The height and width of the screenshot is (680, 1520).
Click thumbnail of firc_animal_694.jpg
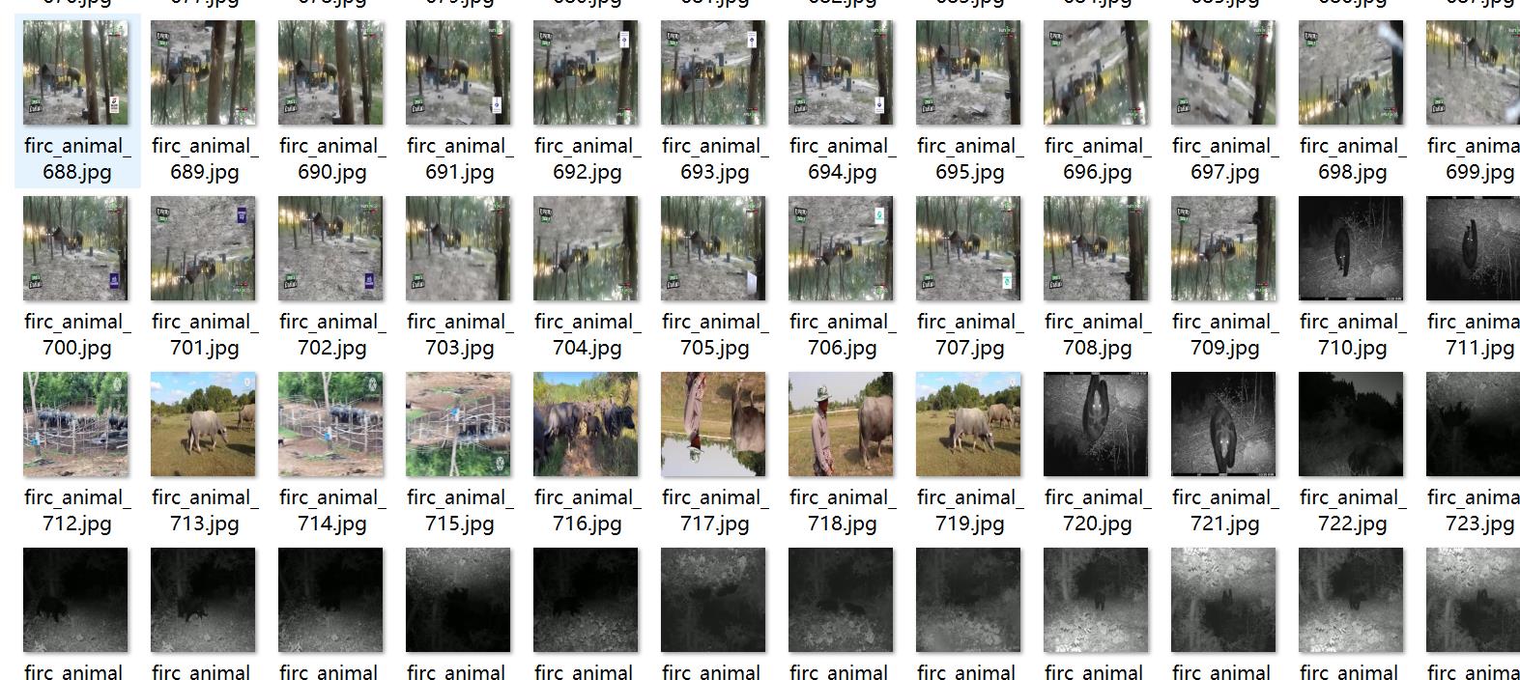[841, 72]
